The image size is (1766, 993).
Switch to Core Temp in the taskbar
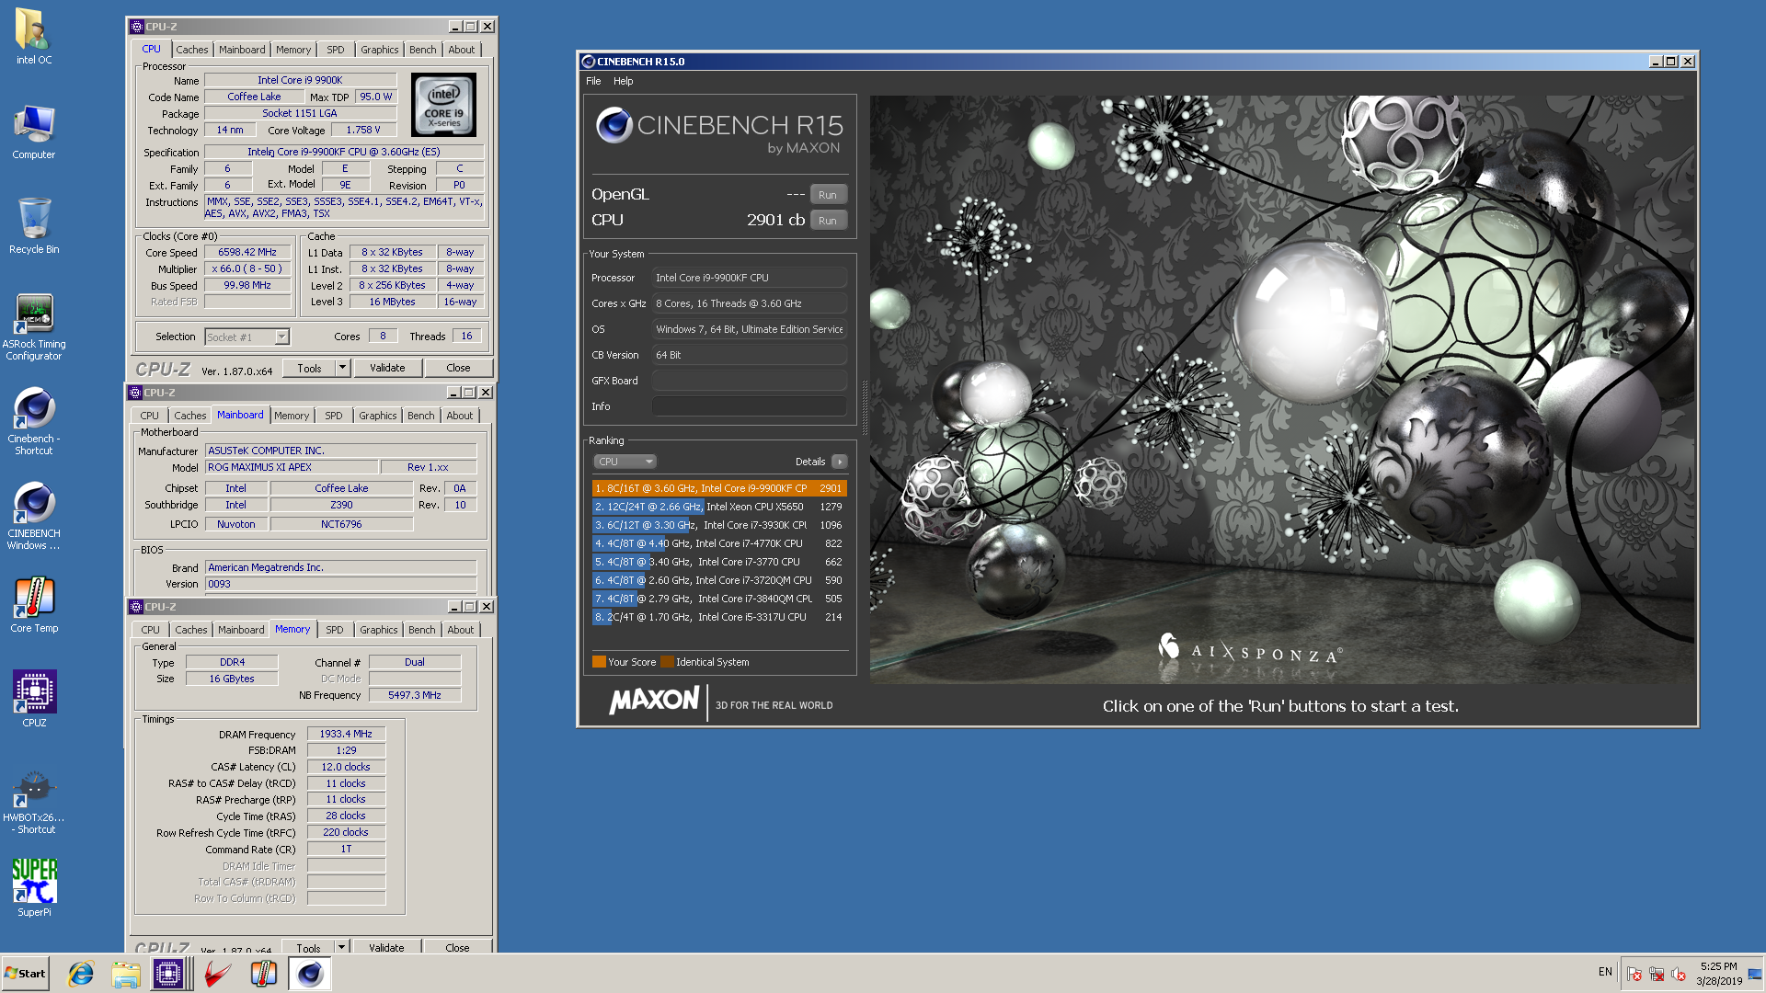(264, 974)
